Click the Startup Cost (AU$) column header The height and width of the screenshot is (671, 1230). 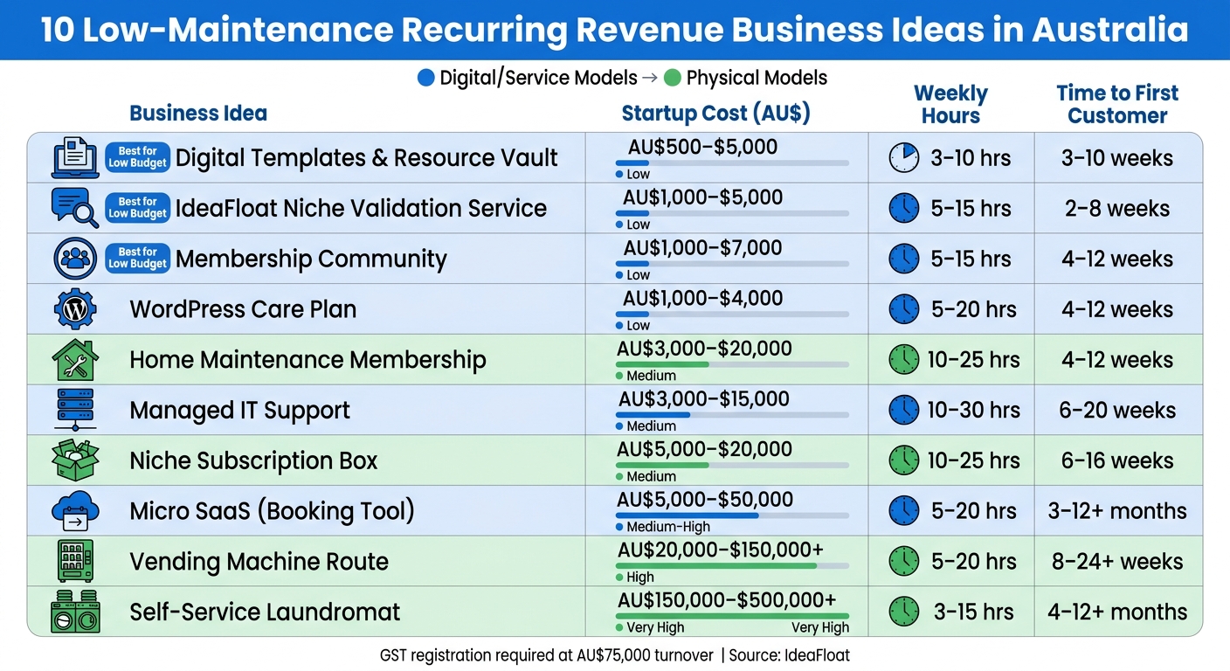tap(715, 114)
